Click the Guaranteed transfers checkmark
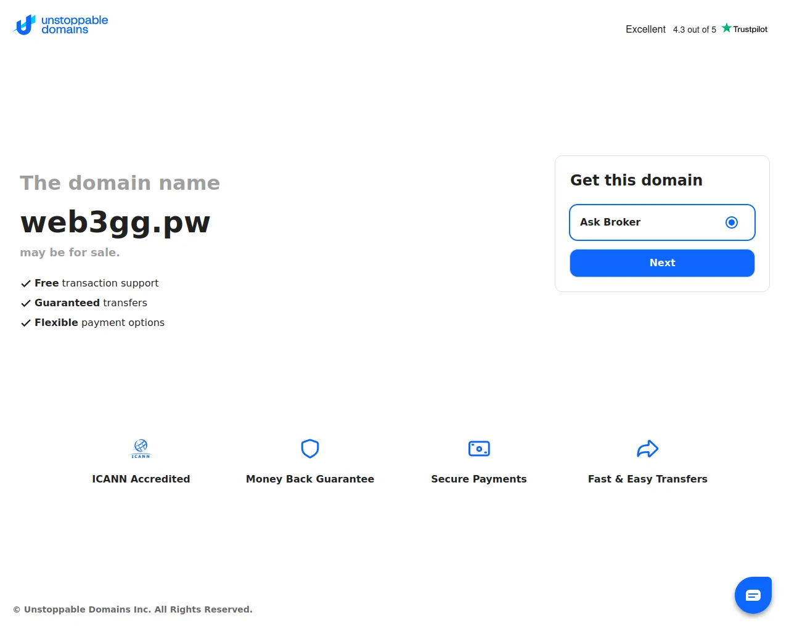The image size is (789, 631). pyautogui.click(x=26, y=303)
